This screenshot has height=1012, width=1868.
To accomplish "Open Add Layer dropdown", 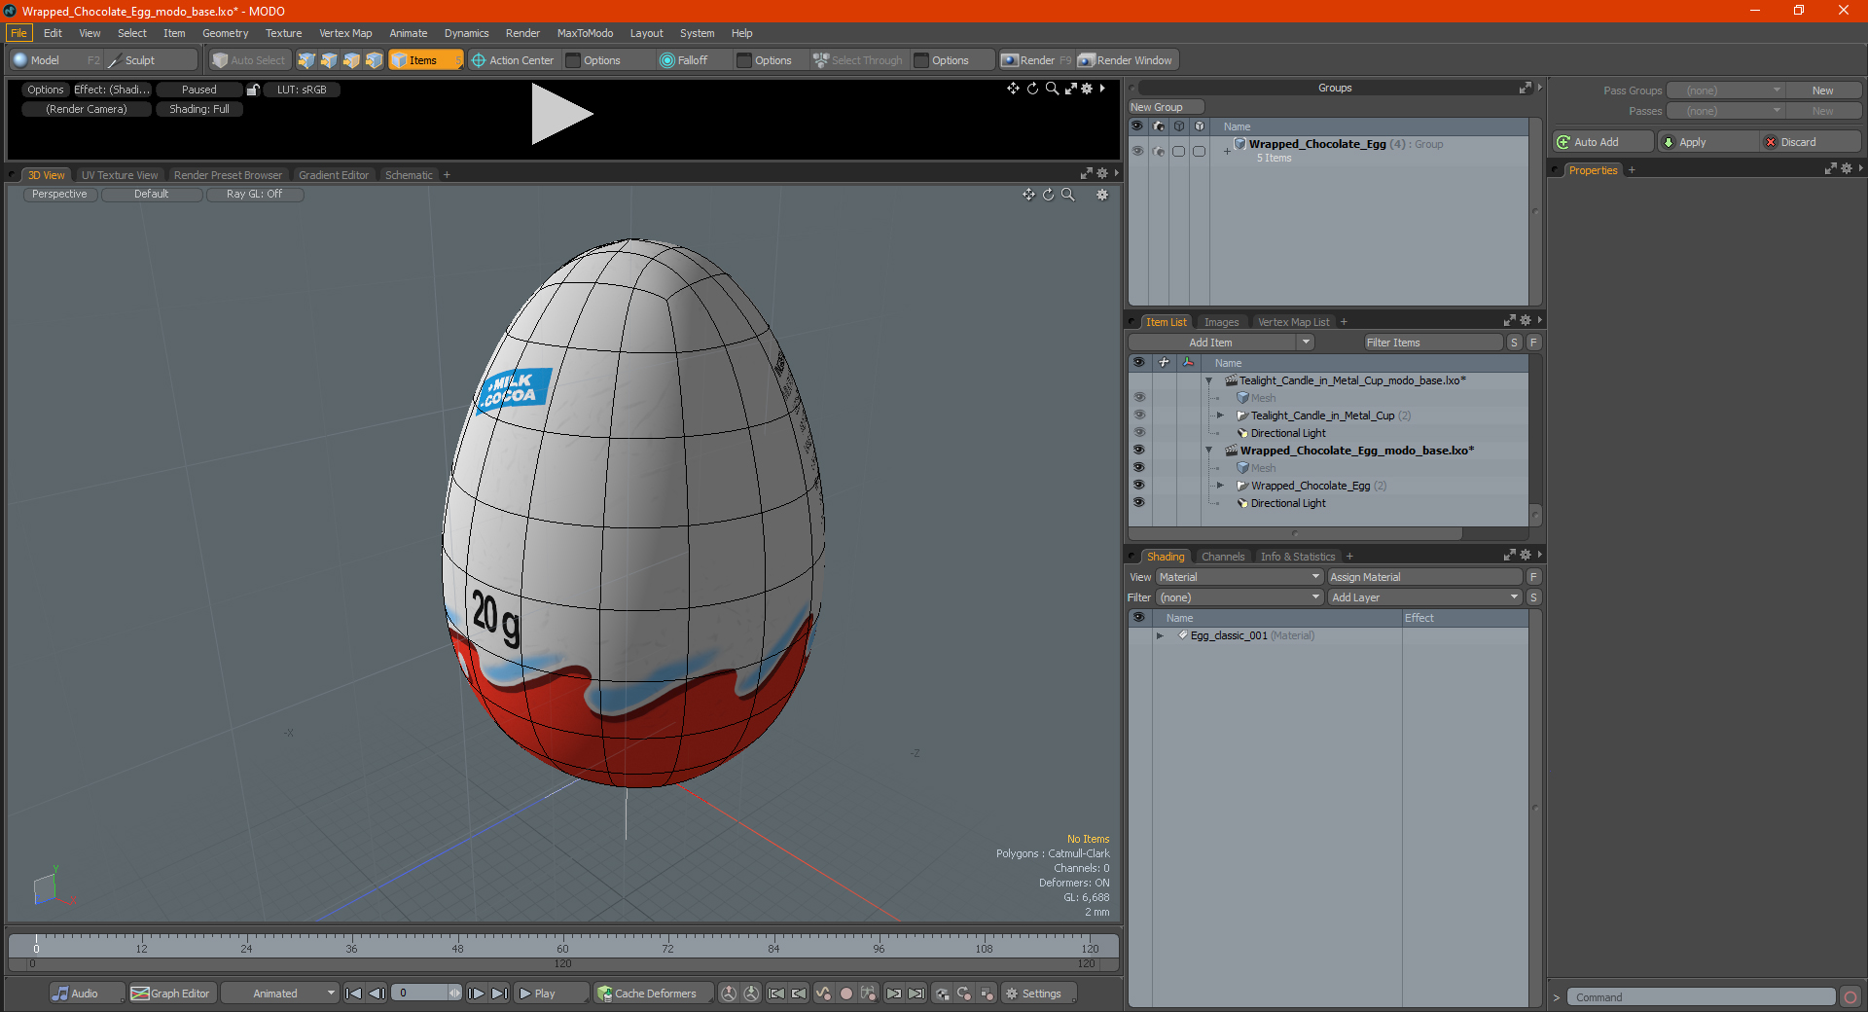I will click(x=1424, y=597).
